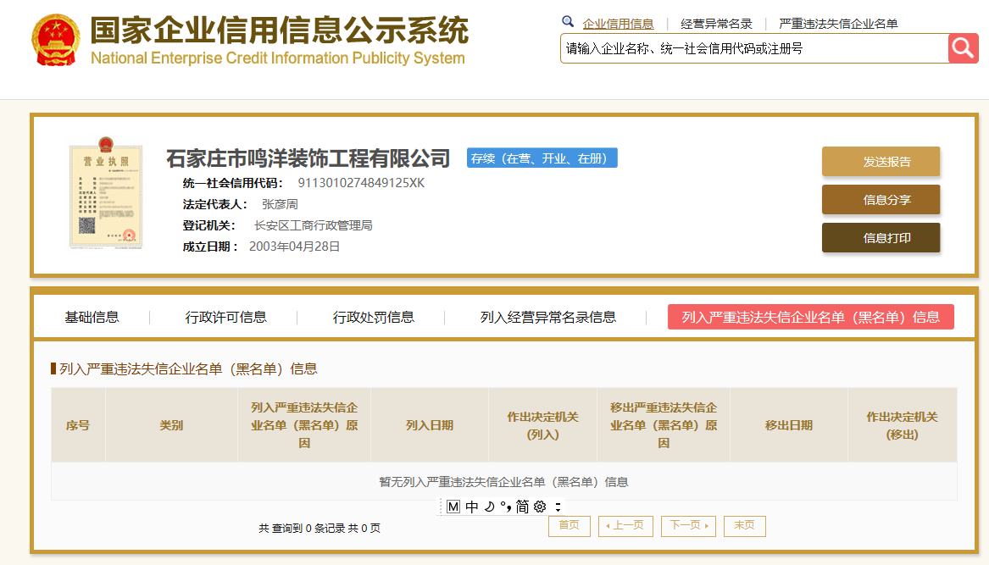Click 信息打印 button

(x=881, y=238)
